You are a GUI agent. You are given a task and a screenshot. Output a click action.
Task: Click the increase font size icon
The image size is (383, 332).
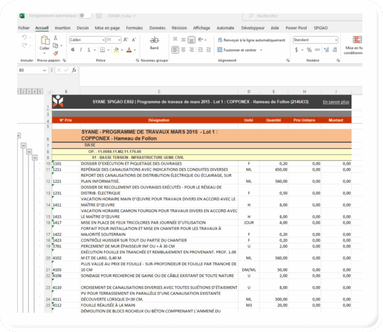(x=126, y=40)
